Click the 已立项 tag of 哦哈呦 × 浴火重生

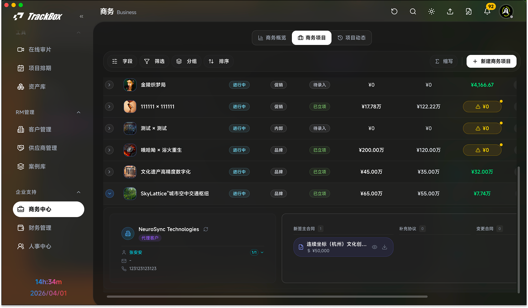click(319, 150)
